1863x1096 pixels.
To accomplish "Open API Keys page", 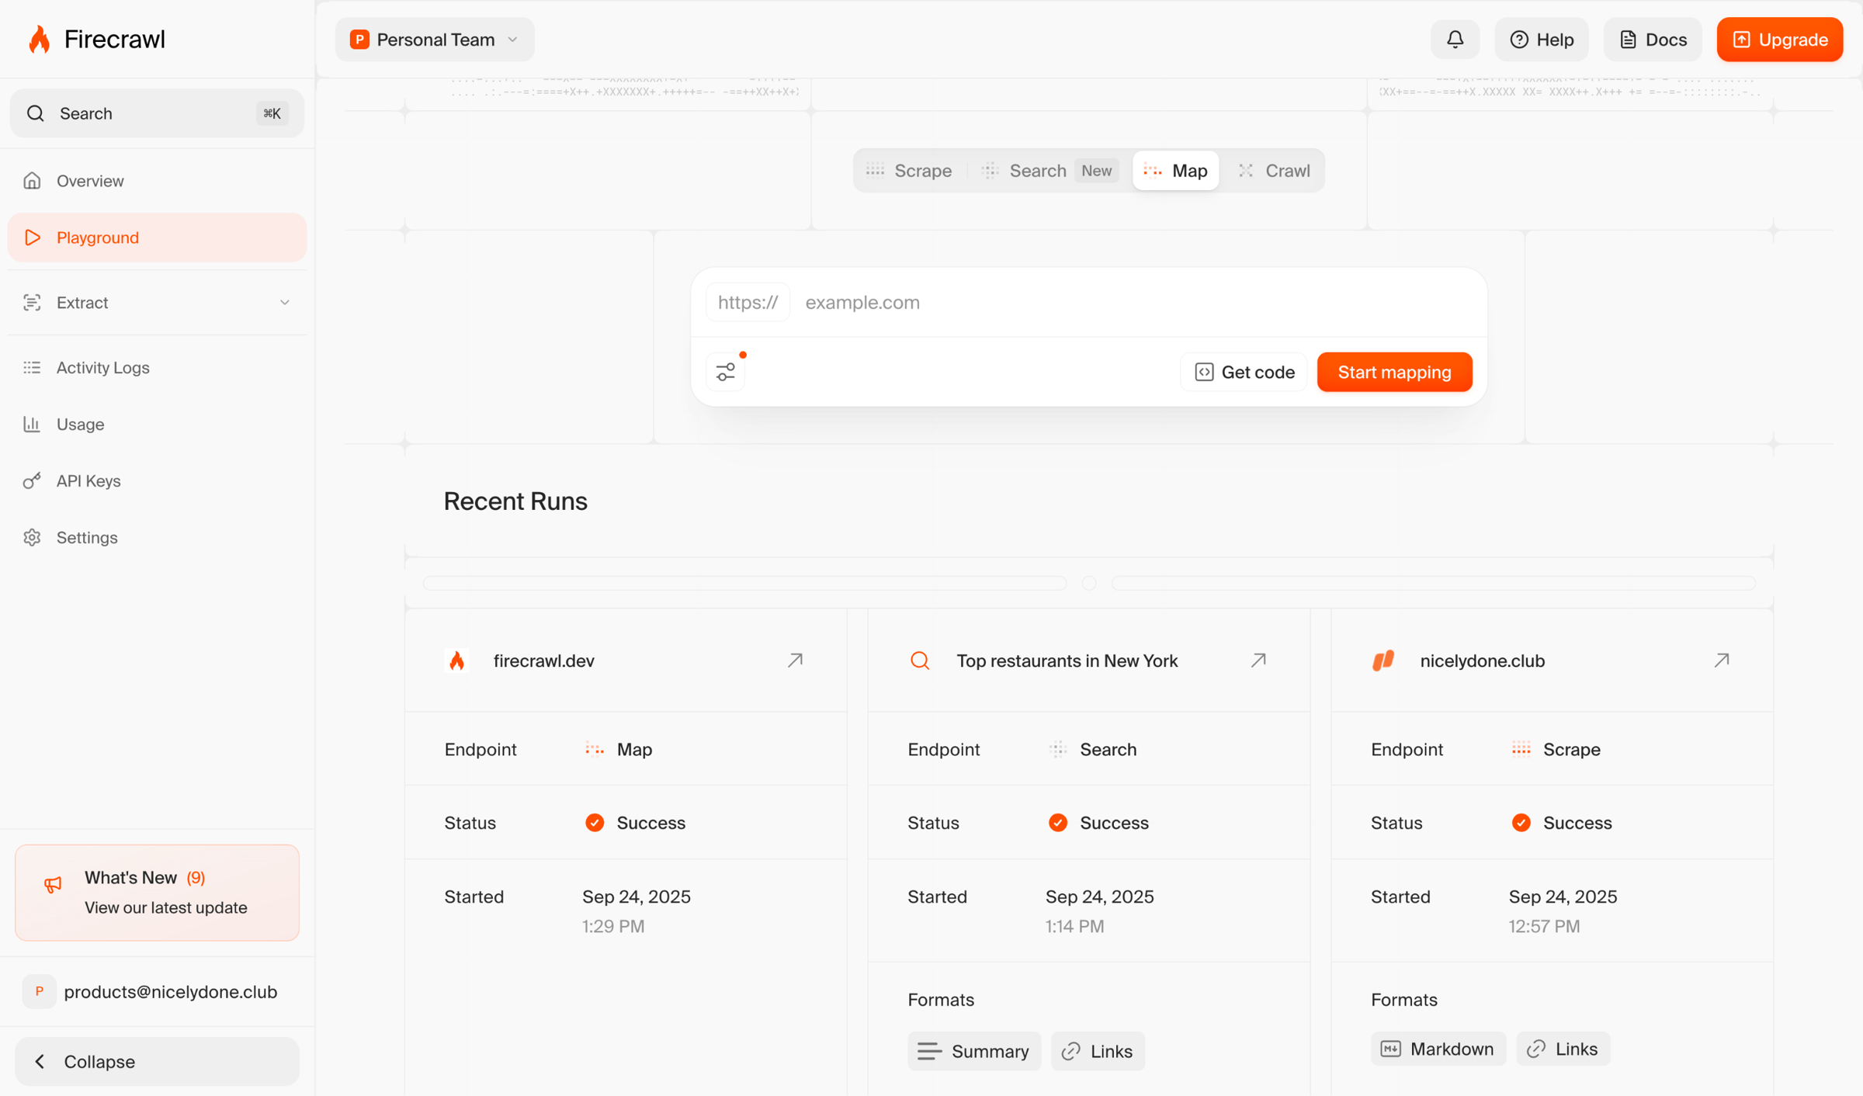I will (x=157, y=480).
